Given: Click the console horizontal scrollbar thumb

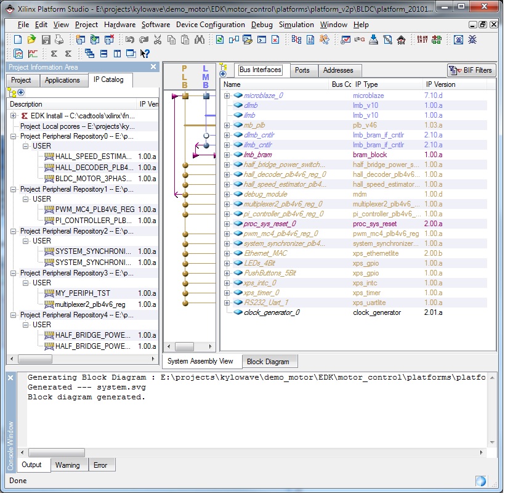Looking at the screenshot, I should point(57,452).
